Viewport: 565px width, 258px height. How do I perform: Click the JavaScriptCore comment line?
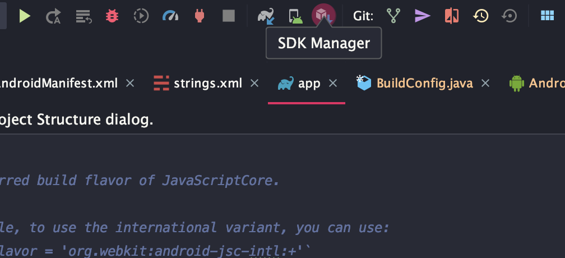(x=140, y=180)
